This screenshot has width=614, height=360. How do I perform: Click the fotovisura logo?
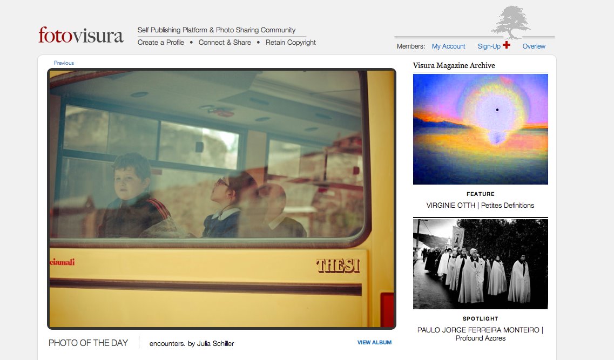click(81, 35)
